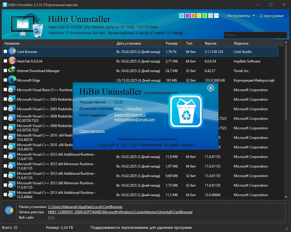
Task: Tick the Visual C++ 2012 x64 Additional Runtime checkbox
Action: (6, 156)
